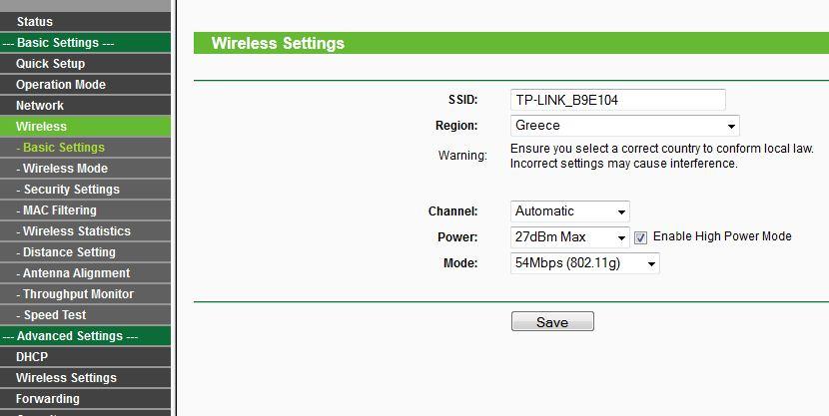Expand the Channel dropdown set to Automatic
The width and height of the screenshot is (829, 416).
(570, 211)
